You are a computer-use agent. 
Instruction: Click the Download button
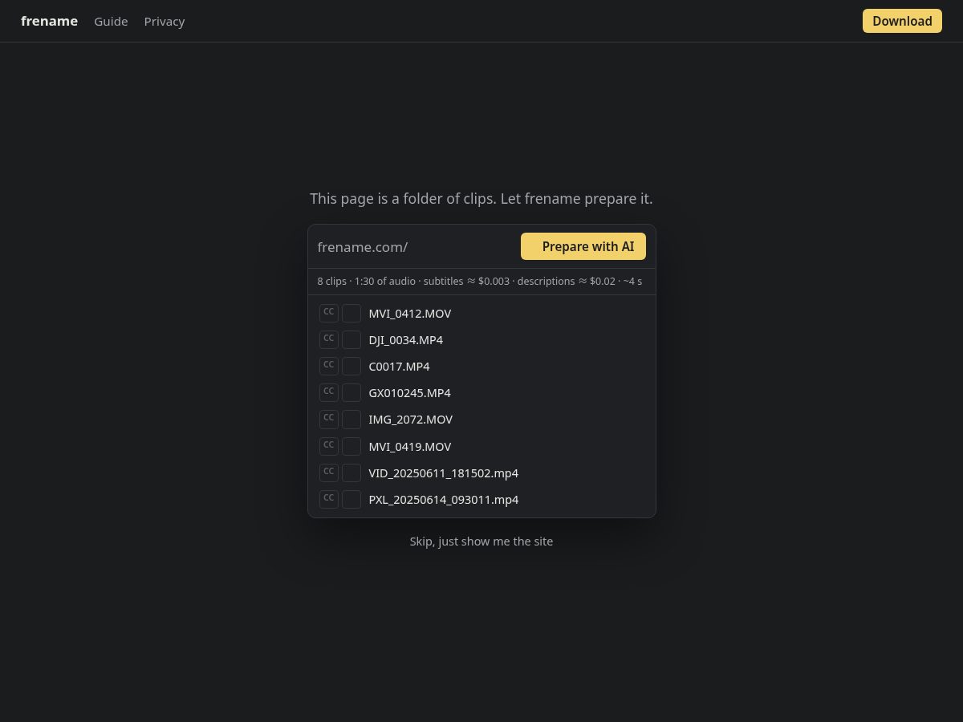902,21
